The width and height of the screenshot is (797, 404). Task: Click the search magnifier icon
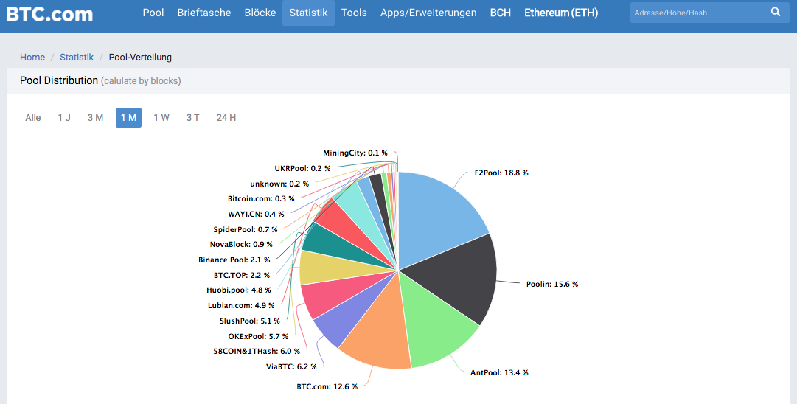(775, 13)
